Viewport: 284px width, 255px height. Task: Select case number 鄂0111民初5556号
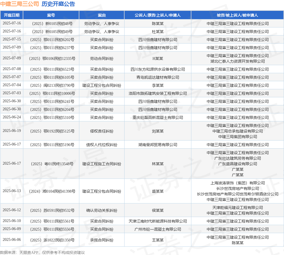pos(52,229)
